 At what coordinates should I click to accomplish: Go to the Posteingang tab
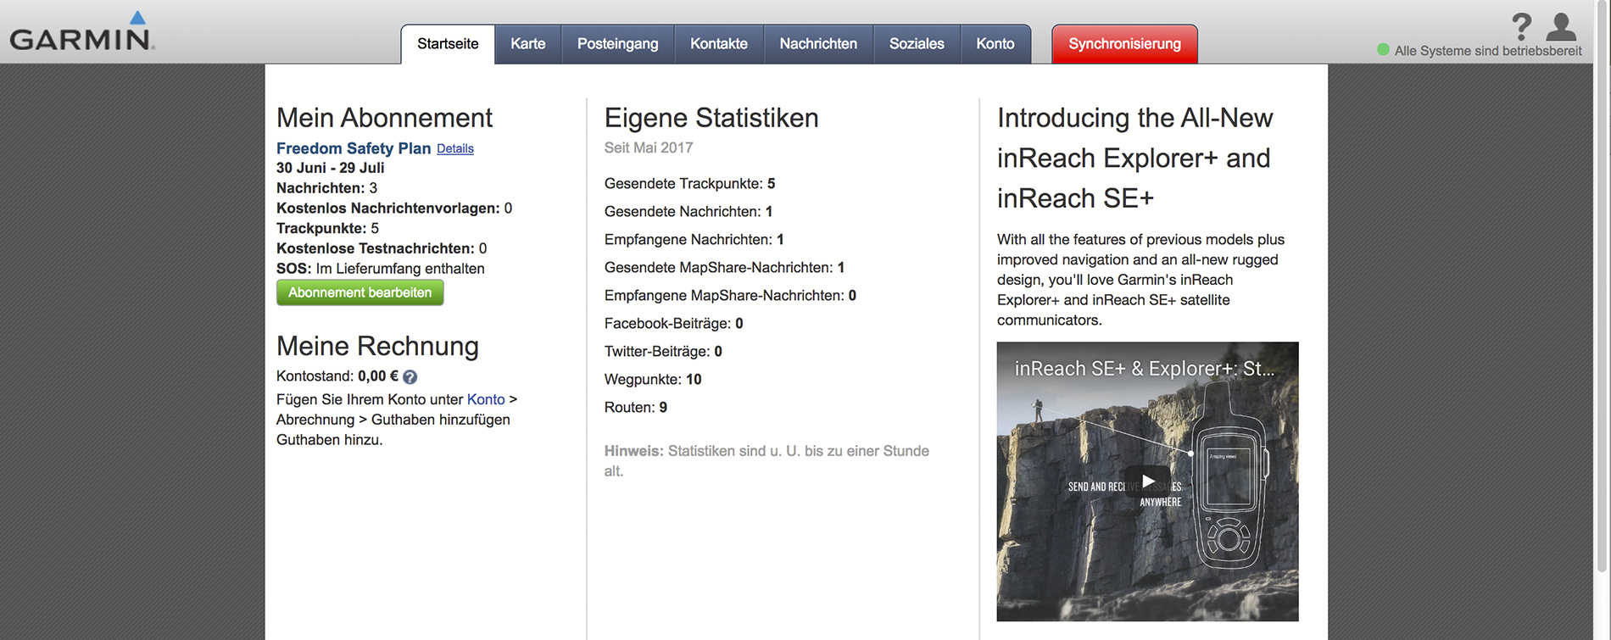617,44
